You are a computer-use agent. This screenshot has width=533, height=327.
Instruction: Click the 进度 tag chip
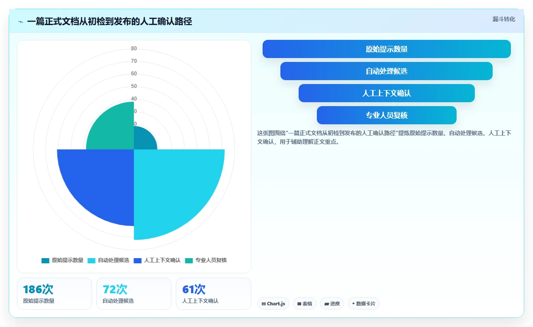pyautogui.click(x=332, y=304)
